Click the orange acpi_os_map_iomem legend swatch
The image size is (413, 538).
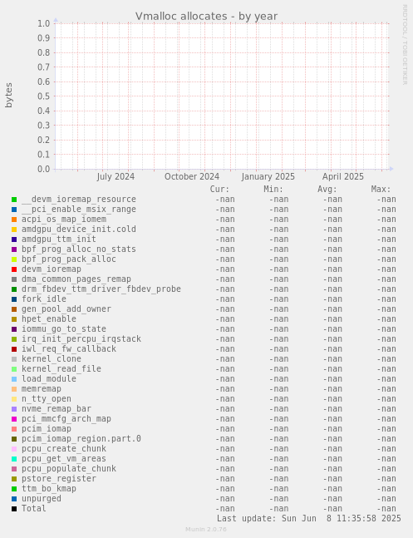point(14,220)
